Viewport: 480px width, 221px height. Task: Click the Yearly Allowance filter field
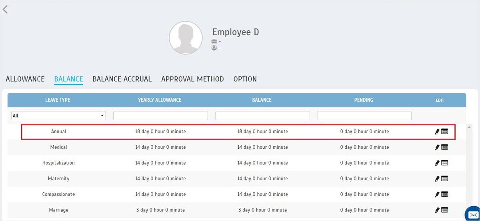point(161,116)
